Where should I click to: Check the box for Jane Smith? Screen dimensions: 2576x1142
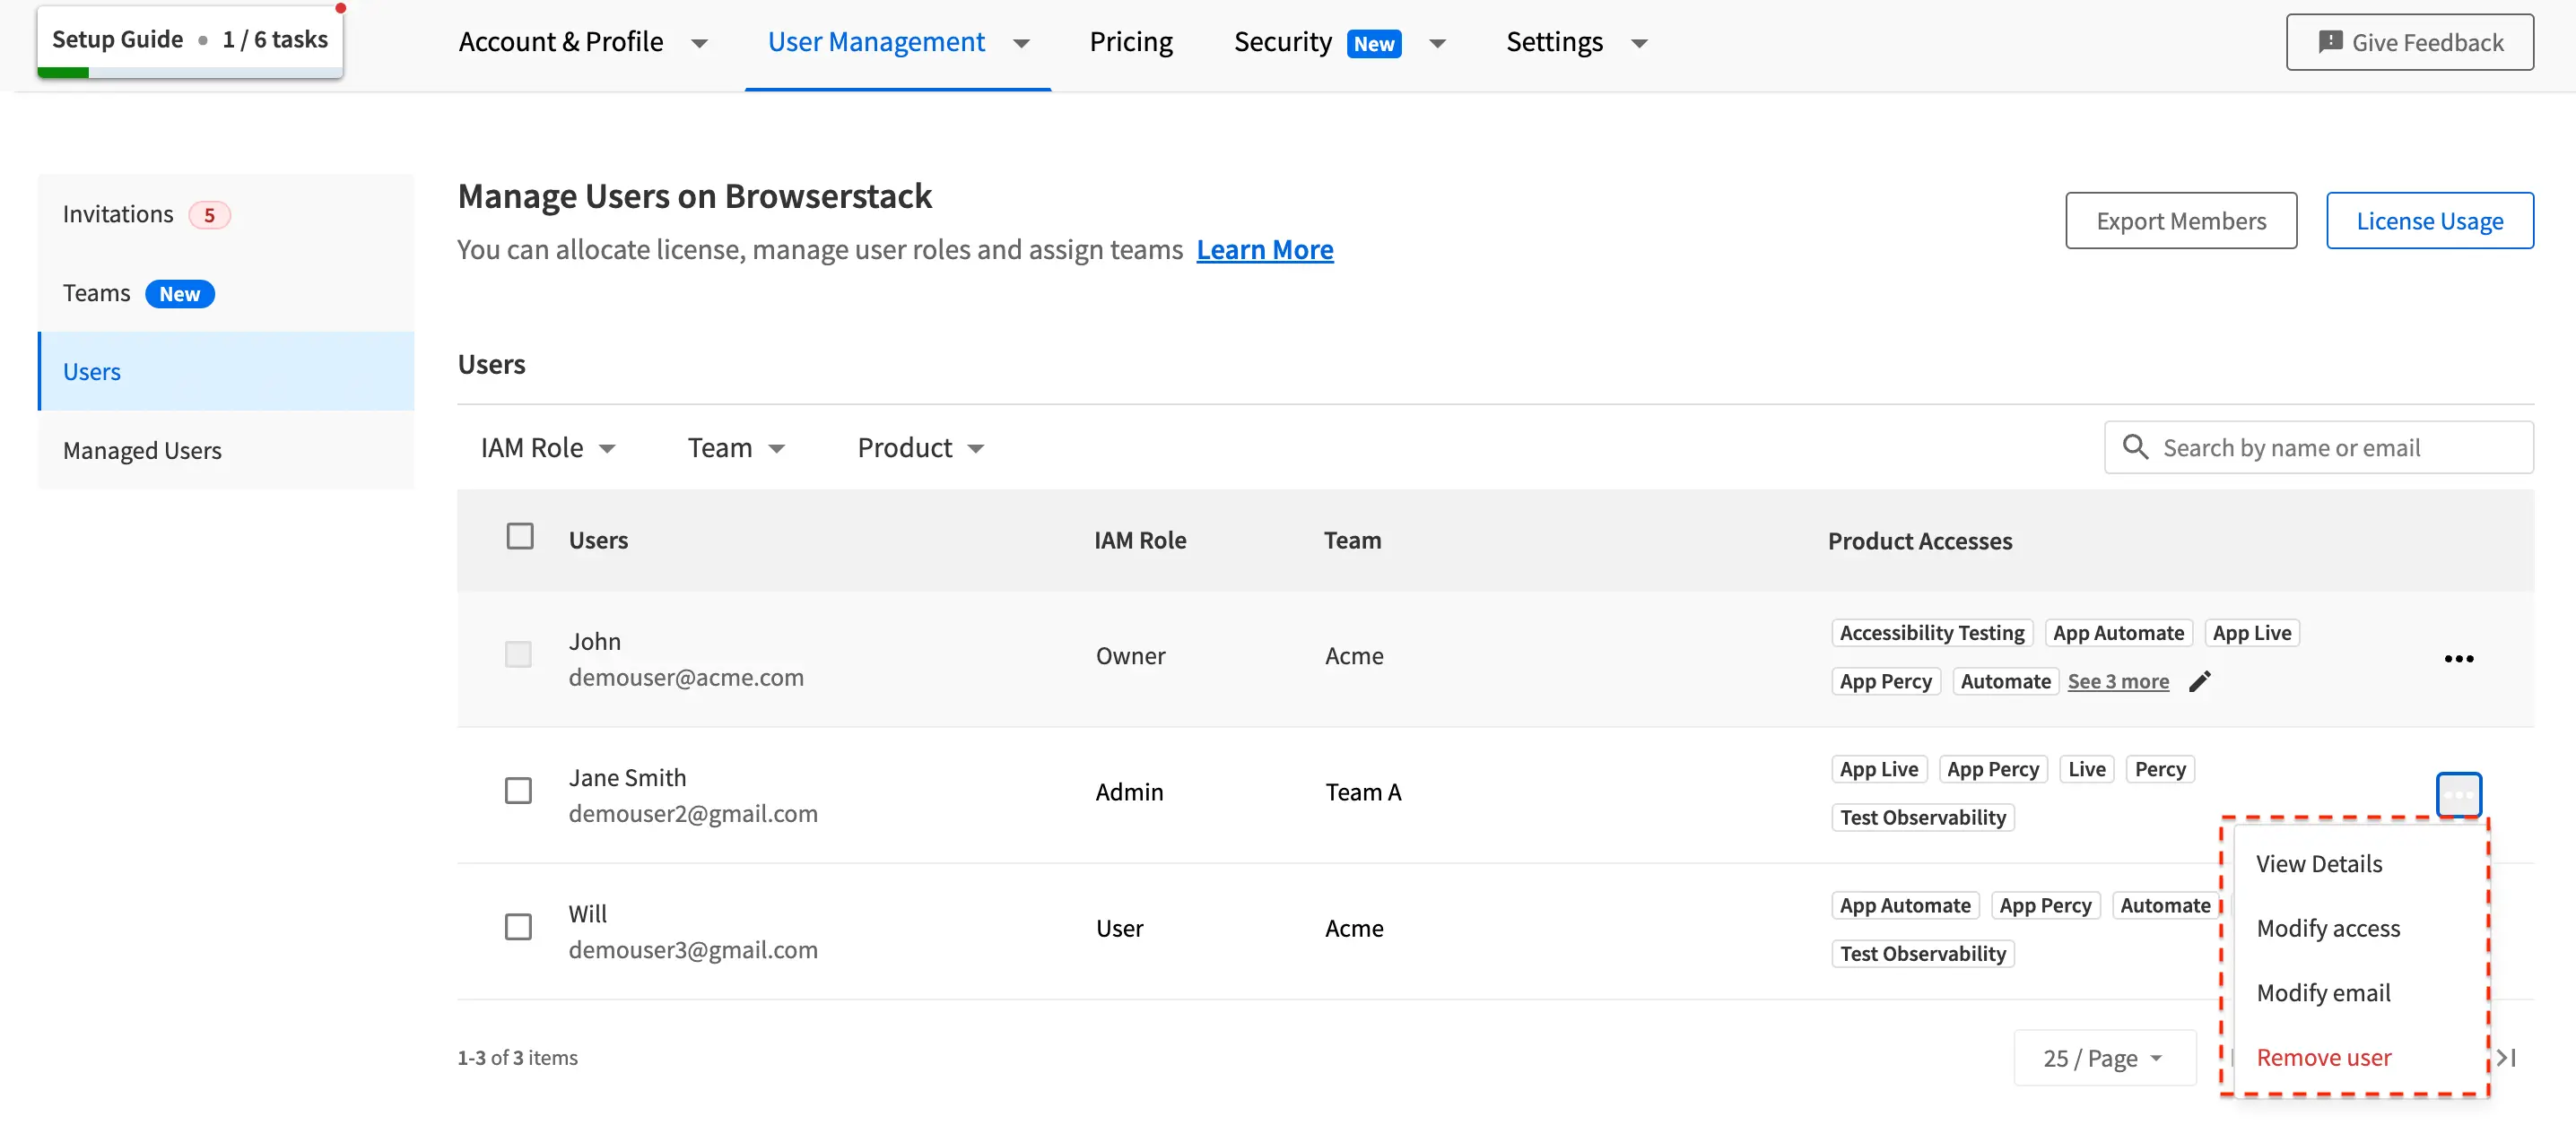[x=518, y=792]
